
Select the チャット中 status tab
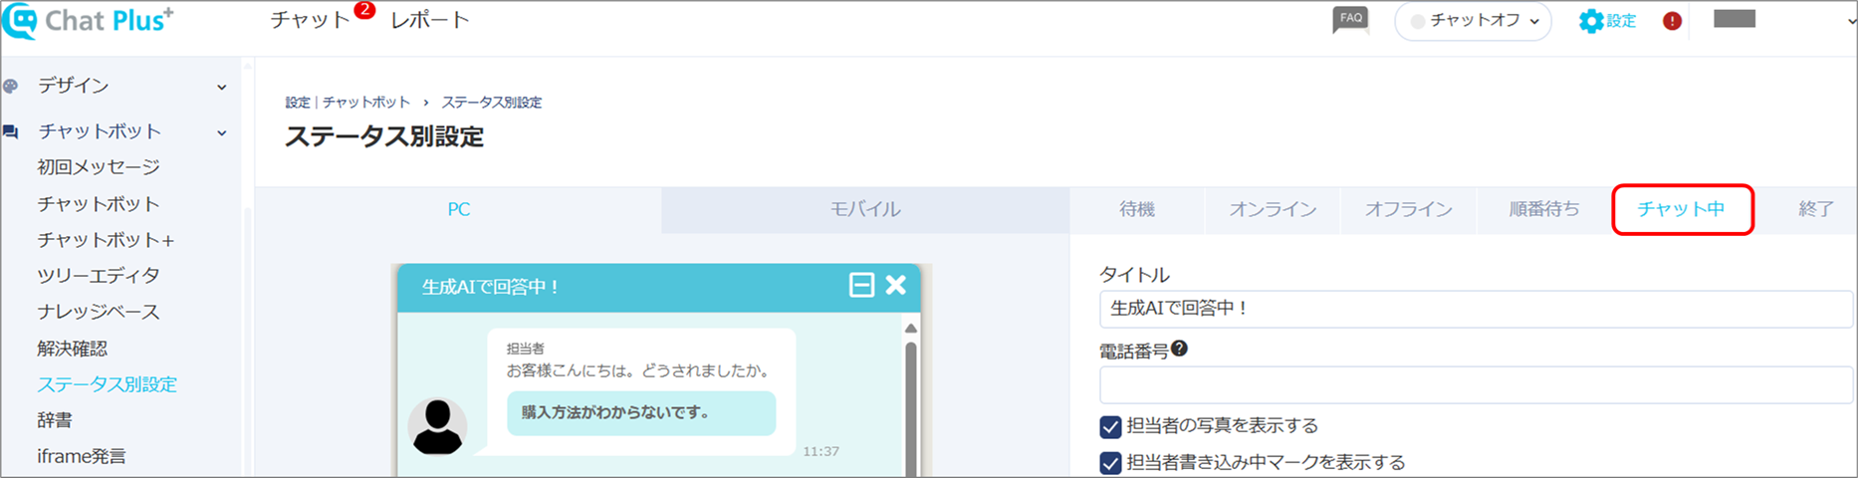[1682, 210]
